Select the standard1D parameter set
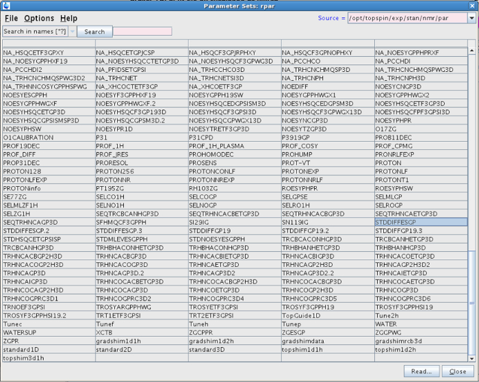The height and width of the screenshot is (382, 479). tap(49, 350)
